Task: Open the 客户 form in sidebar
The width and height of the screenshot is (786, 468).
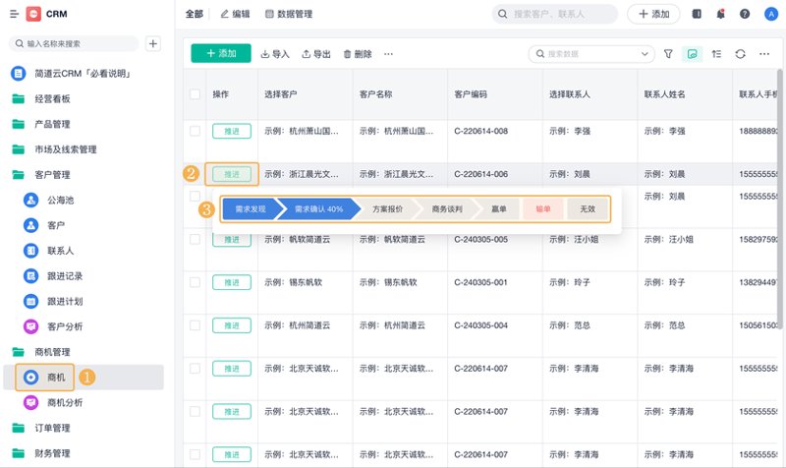Action: (x=56, y=225)
